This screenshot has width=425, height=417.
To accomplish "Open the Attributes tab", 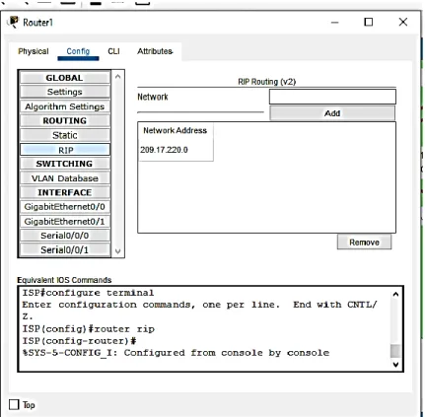I will tap(155, 51).
